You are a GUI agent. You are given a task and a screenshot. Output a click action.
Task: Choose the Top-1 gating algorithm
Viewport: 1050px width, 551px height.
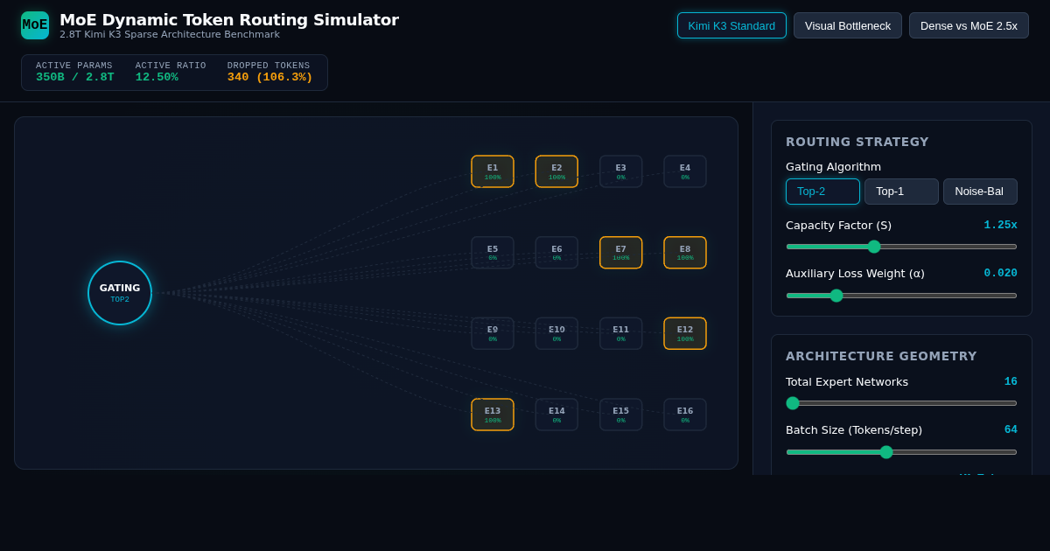(901, 192)
